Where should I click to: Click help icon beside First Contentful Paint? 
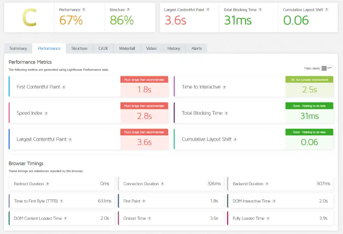pos(64,87)
